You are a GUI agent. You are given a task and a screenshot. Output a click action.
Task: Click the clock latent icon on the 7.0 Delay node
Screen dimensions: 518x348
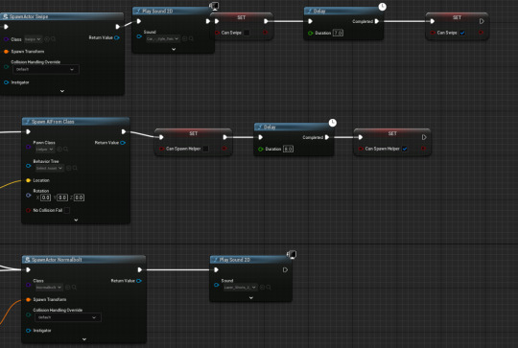382,7
